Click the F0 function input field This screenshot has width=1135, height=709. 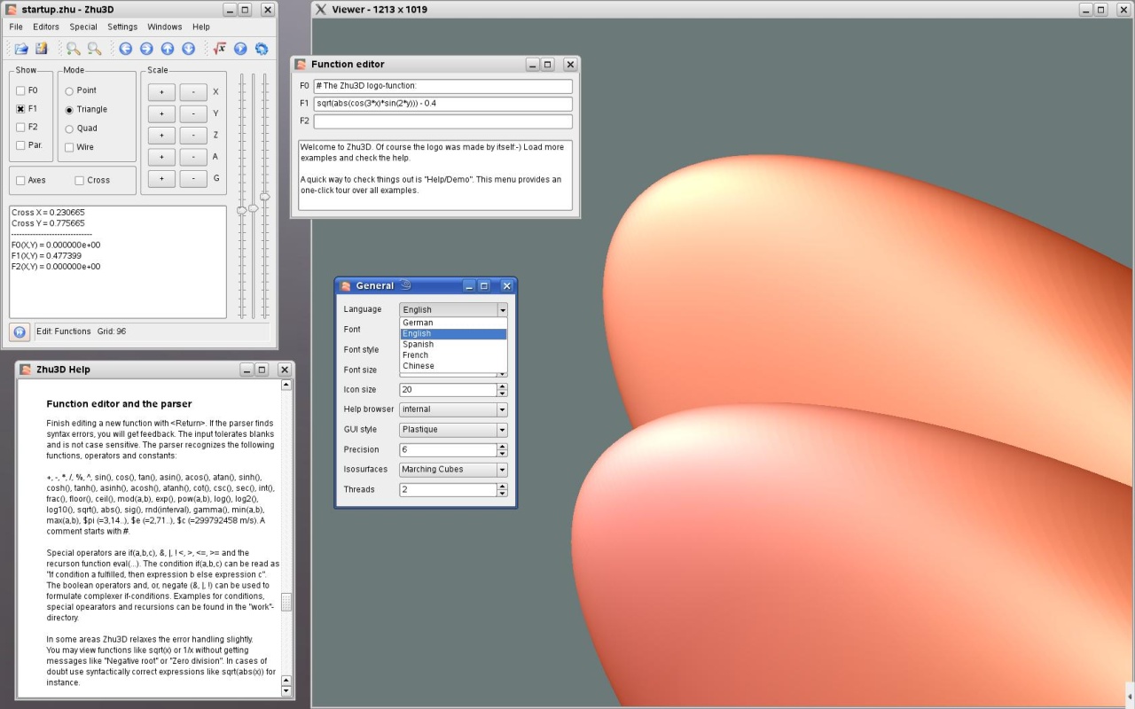coord(442,86)
